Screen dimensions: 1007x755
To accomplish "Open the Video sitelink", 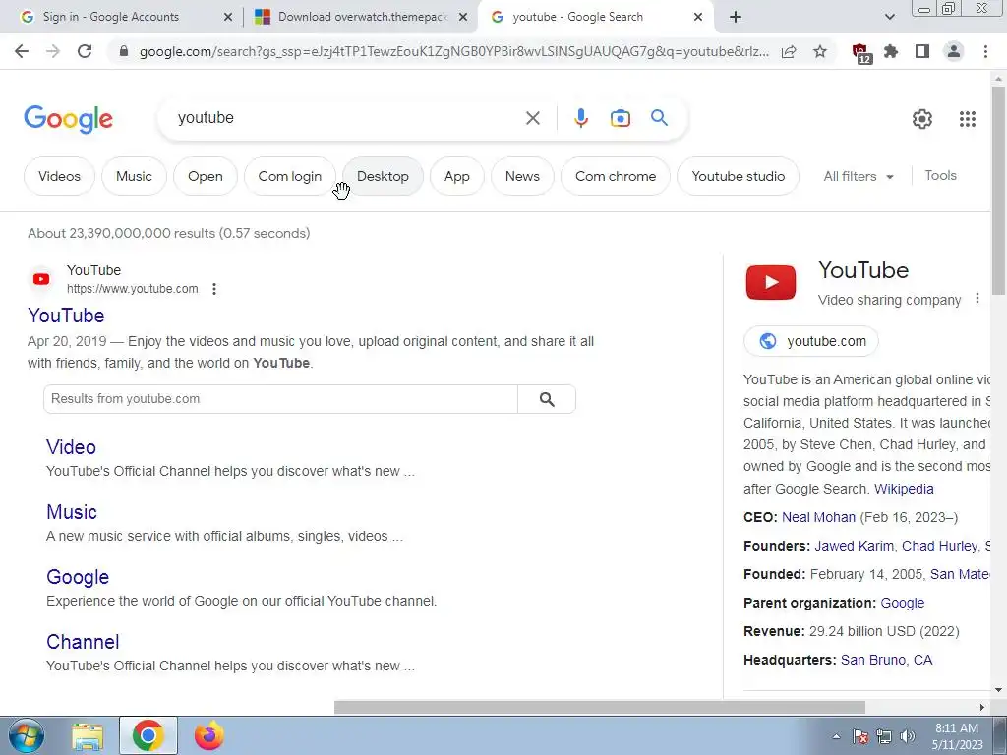I will tap(71, 447).
